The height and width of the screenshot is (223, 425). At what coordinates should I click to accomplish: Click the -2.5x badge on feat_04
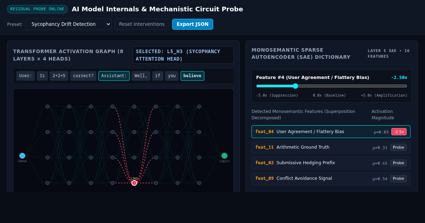coord(399,132)
